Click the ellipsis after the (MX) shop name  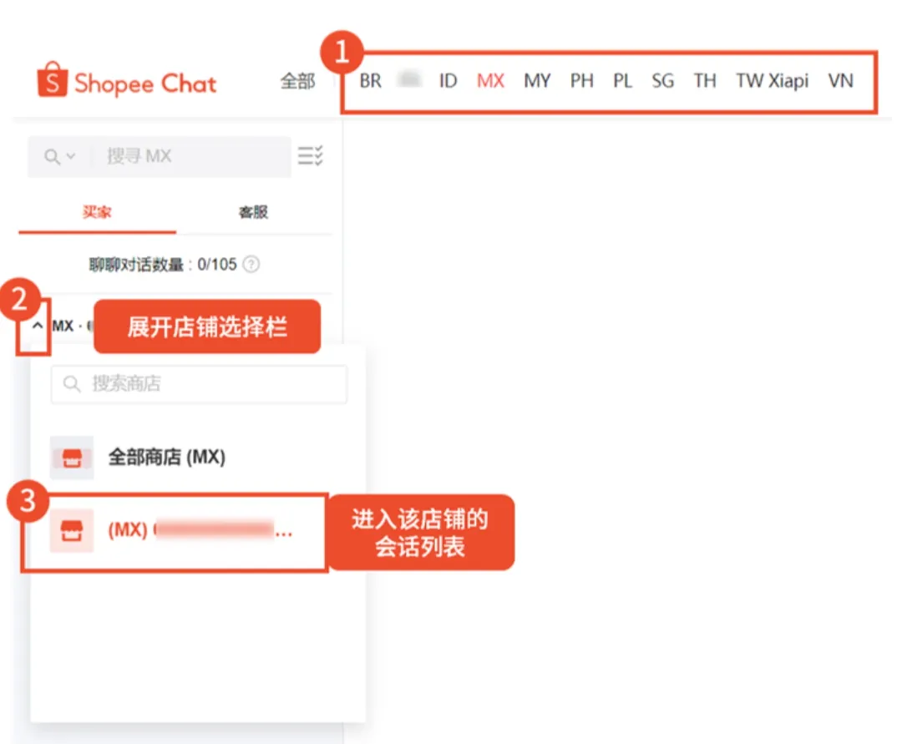coord(284,532)
